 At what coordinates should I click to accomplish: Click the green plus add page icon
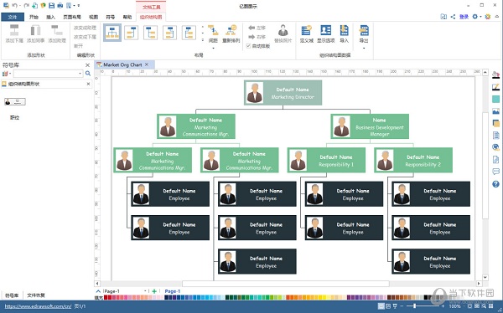tap(154, 291)
